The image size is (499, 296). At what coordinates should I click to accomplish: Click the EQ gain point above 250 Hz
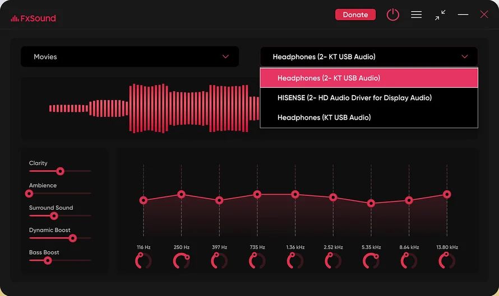tap(182, 194)
